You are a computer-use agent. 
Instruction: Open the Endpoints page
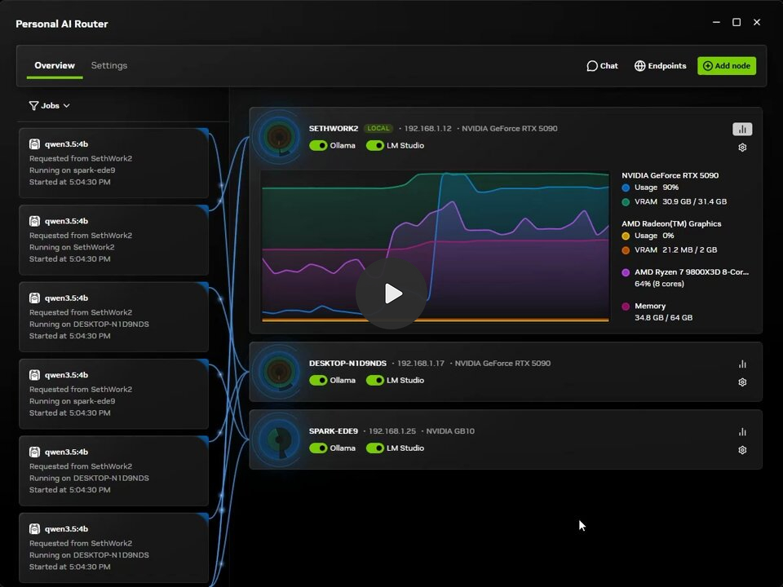click(x=660, y=66)
